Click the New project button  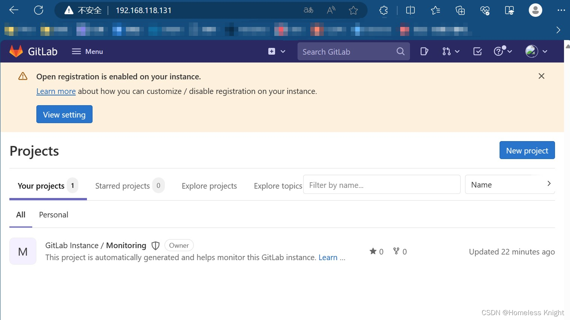tap(527, 150)
